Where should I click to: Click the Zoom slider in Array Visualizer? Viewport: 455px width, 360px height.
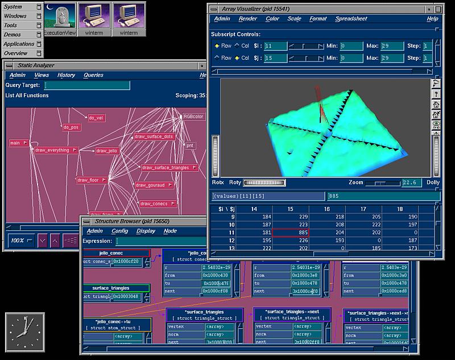382,183
